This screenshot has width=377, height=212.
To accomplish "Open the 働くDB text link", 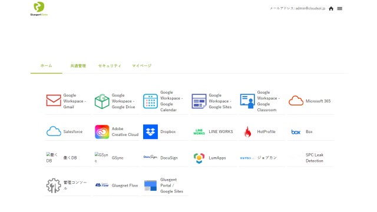I will 70,158.
